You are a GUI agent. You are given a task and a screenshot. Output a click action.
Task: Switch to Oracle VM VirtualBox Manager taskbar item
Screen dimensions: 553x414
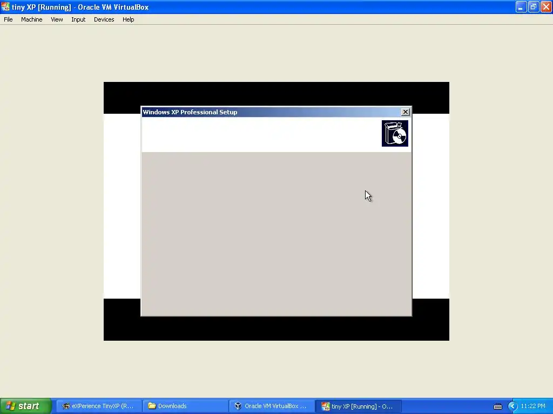coord(272,406)
